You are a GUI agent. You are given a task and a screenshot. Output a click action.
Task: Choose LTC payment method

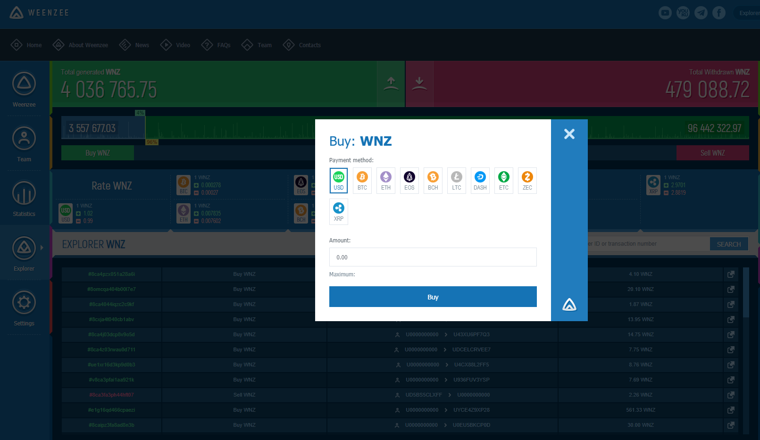(457, 181)
